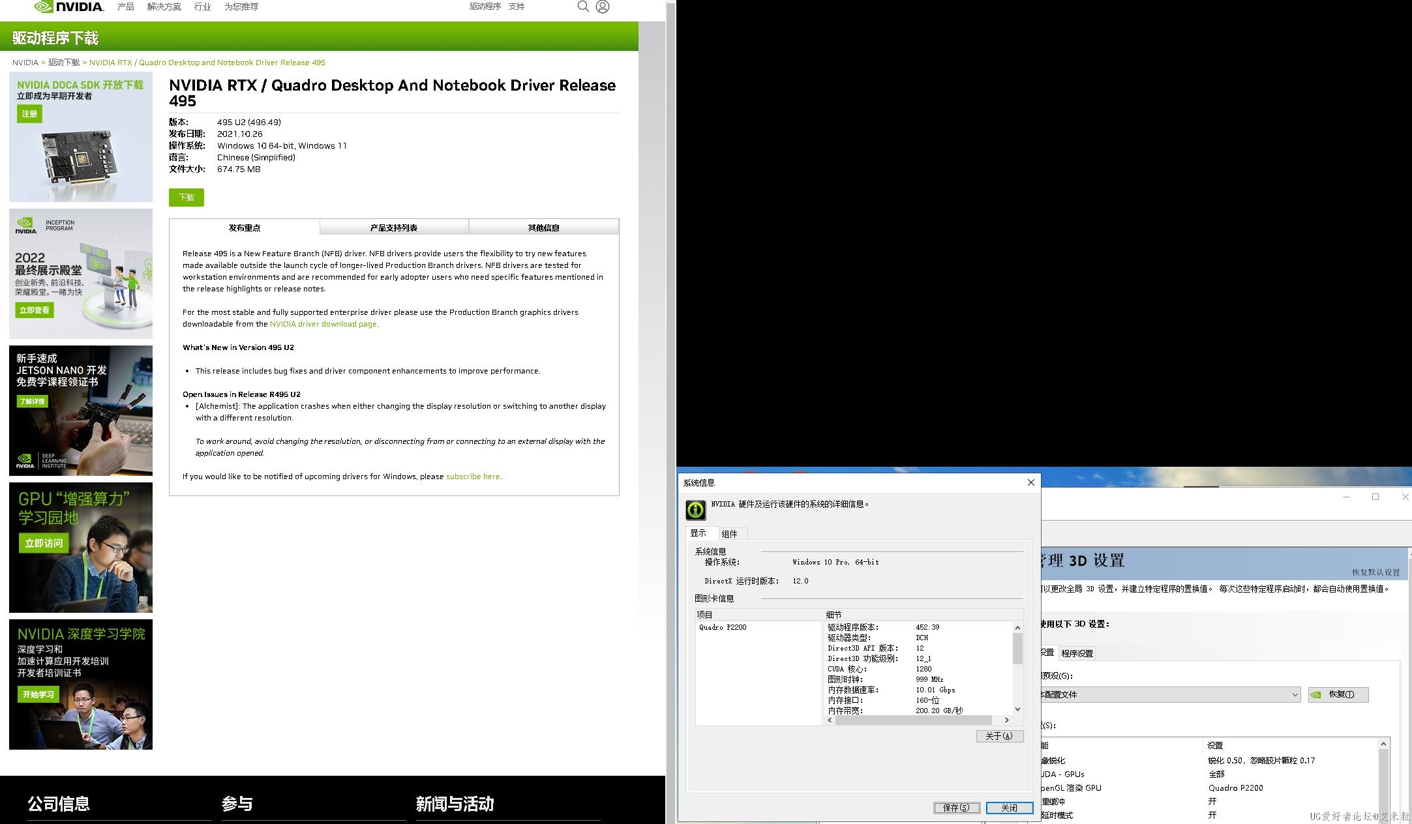Switch to 程序设置 tab in 3D settings
1412x824 pixels.
click(1077, 653)
